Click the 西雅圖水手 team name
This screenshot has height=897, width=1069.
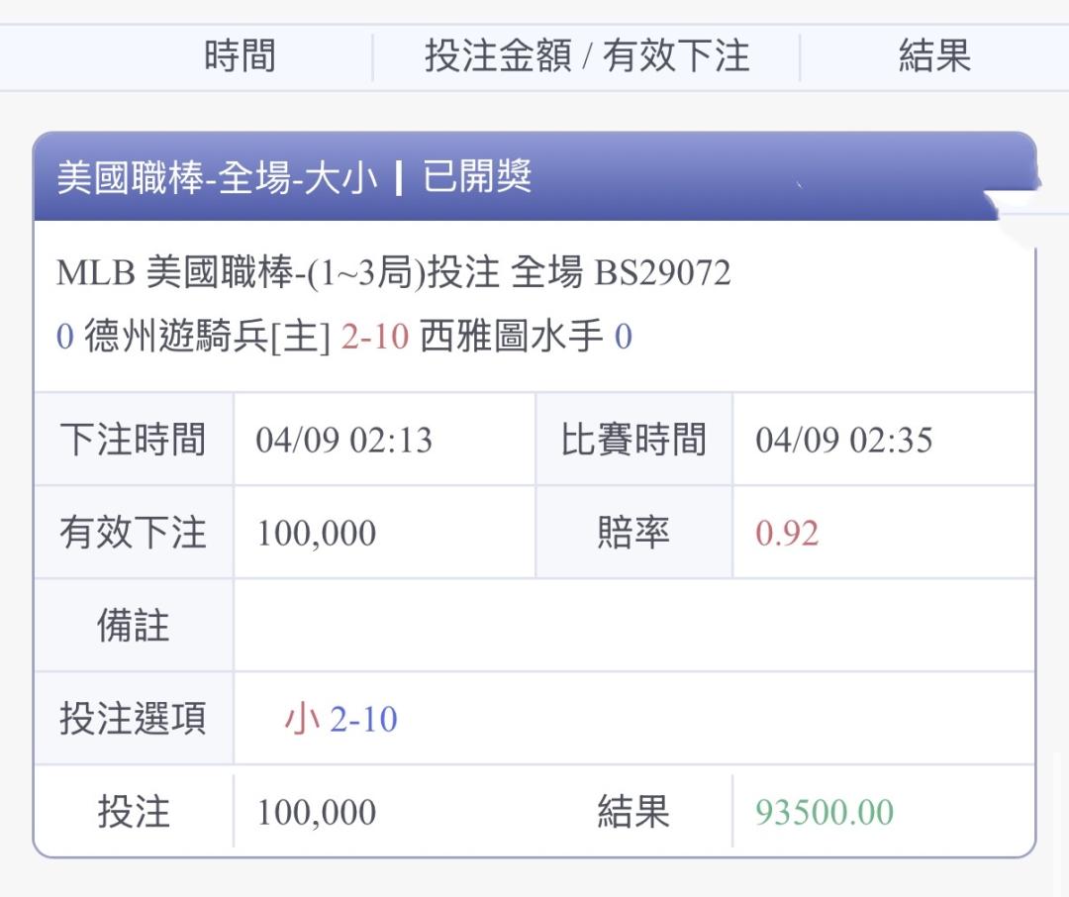pos(511,338)
